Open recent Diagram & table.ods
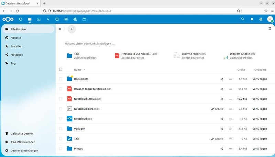This screenshot has height=157, width=275. 239,56
